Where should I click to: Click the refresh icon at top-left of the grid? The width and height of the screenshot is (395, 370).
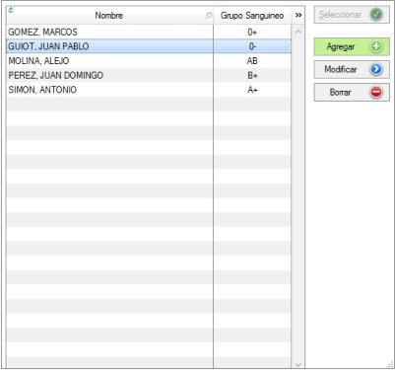pos(11,10)
